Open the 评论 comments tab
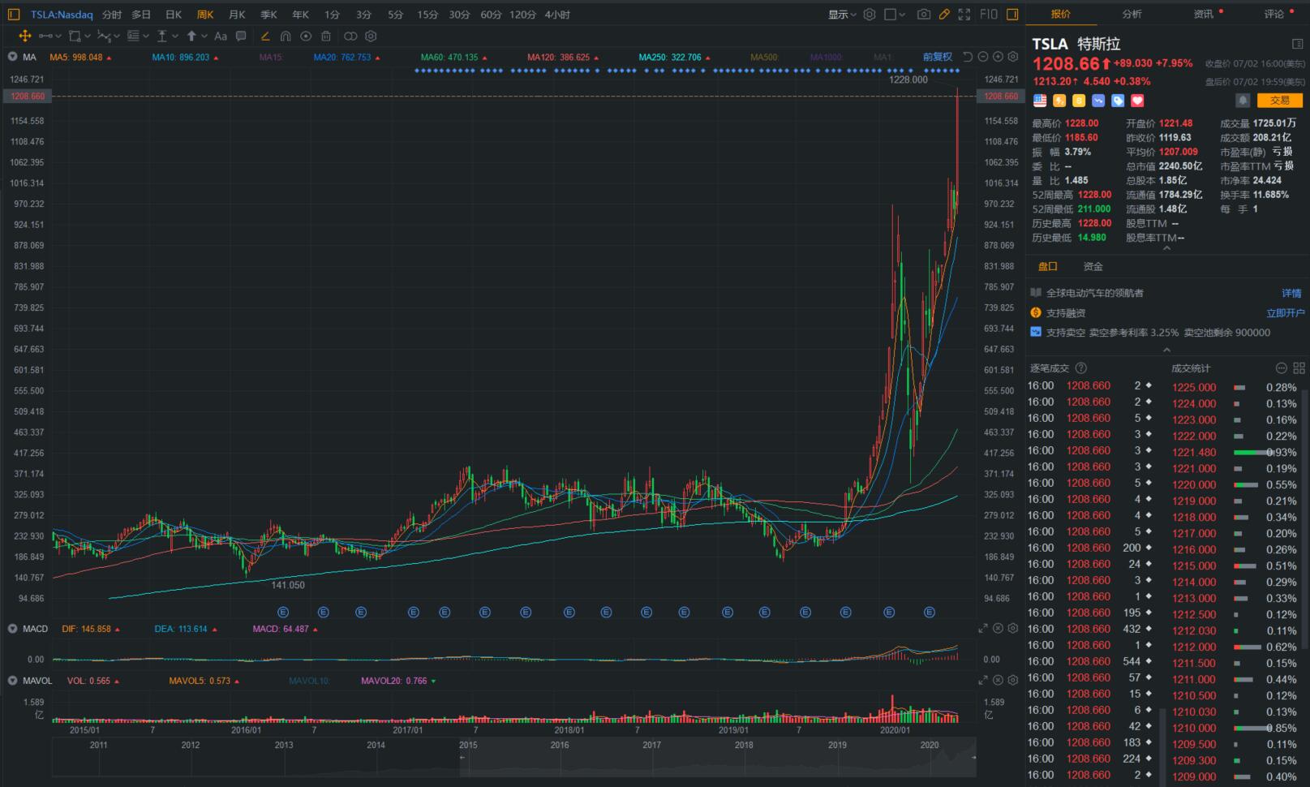1310x787 pixels. click(x=1273, y=14)
